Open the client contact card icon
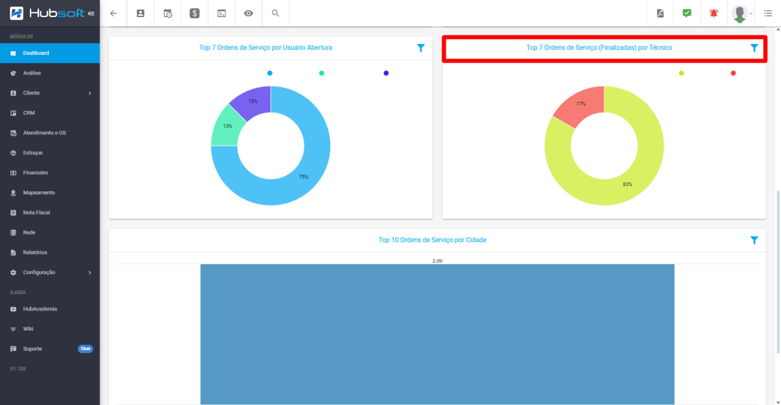The image size is (781, 405). pyautogui.click(x=140, y=13)
